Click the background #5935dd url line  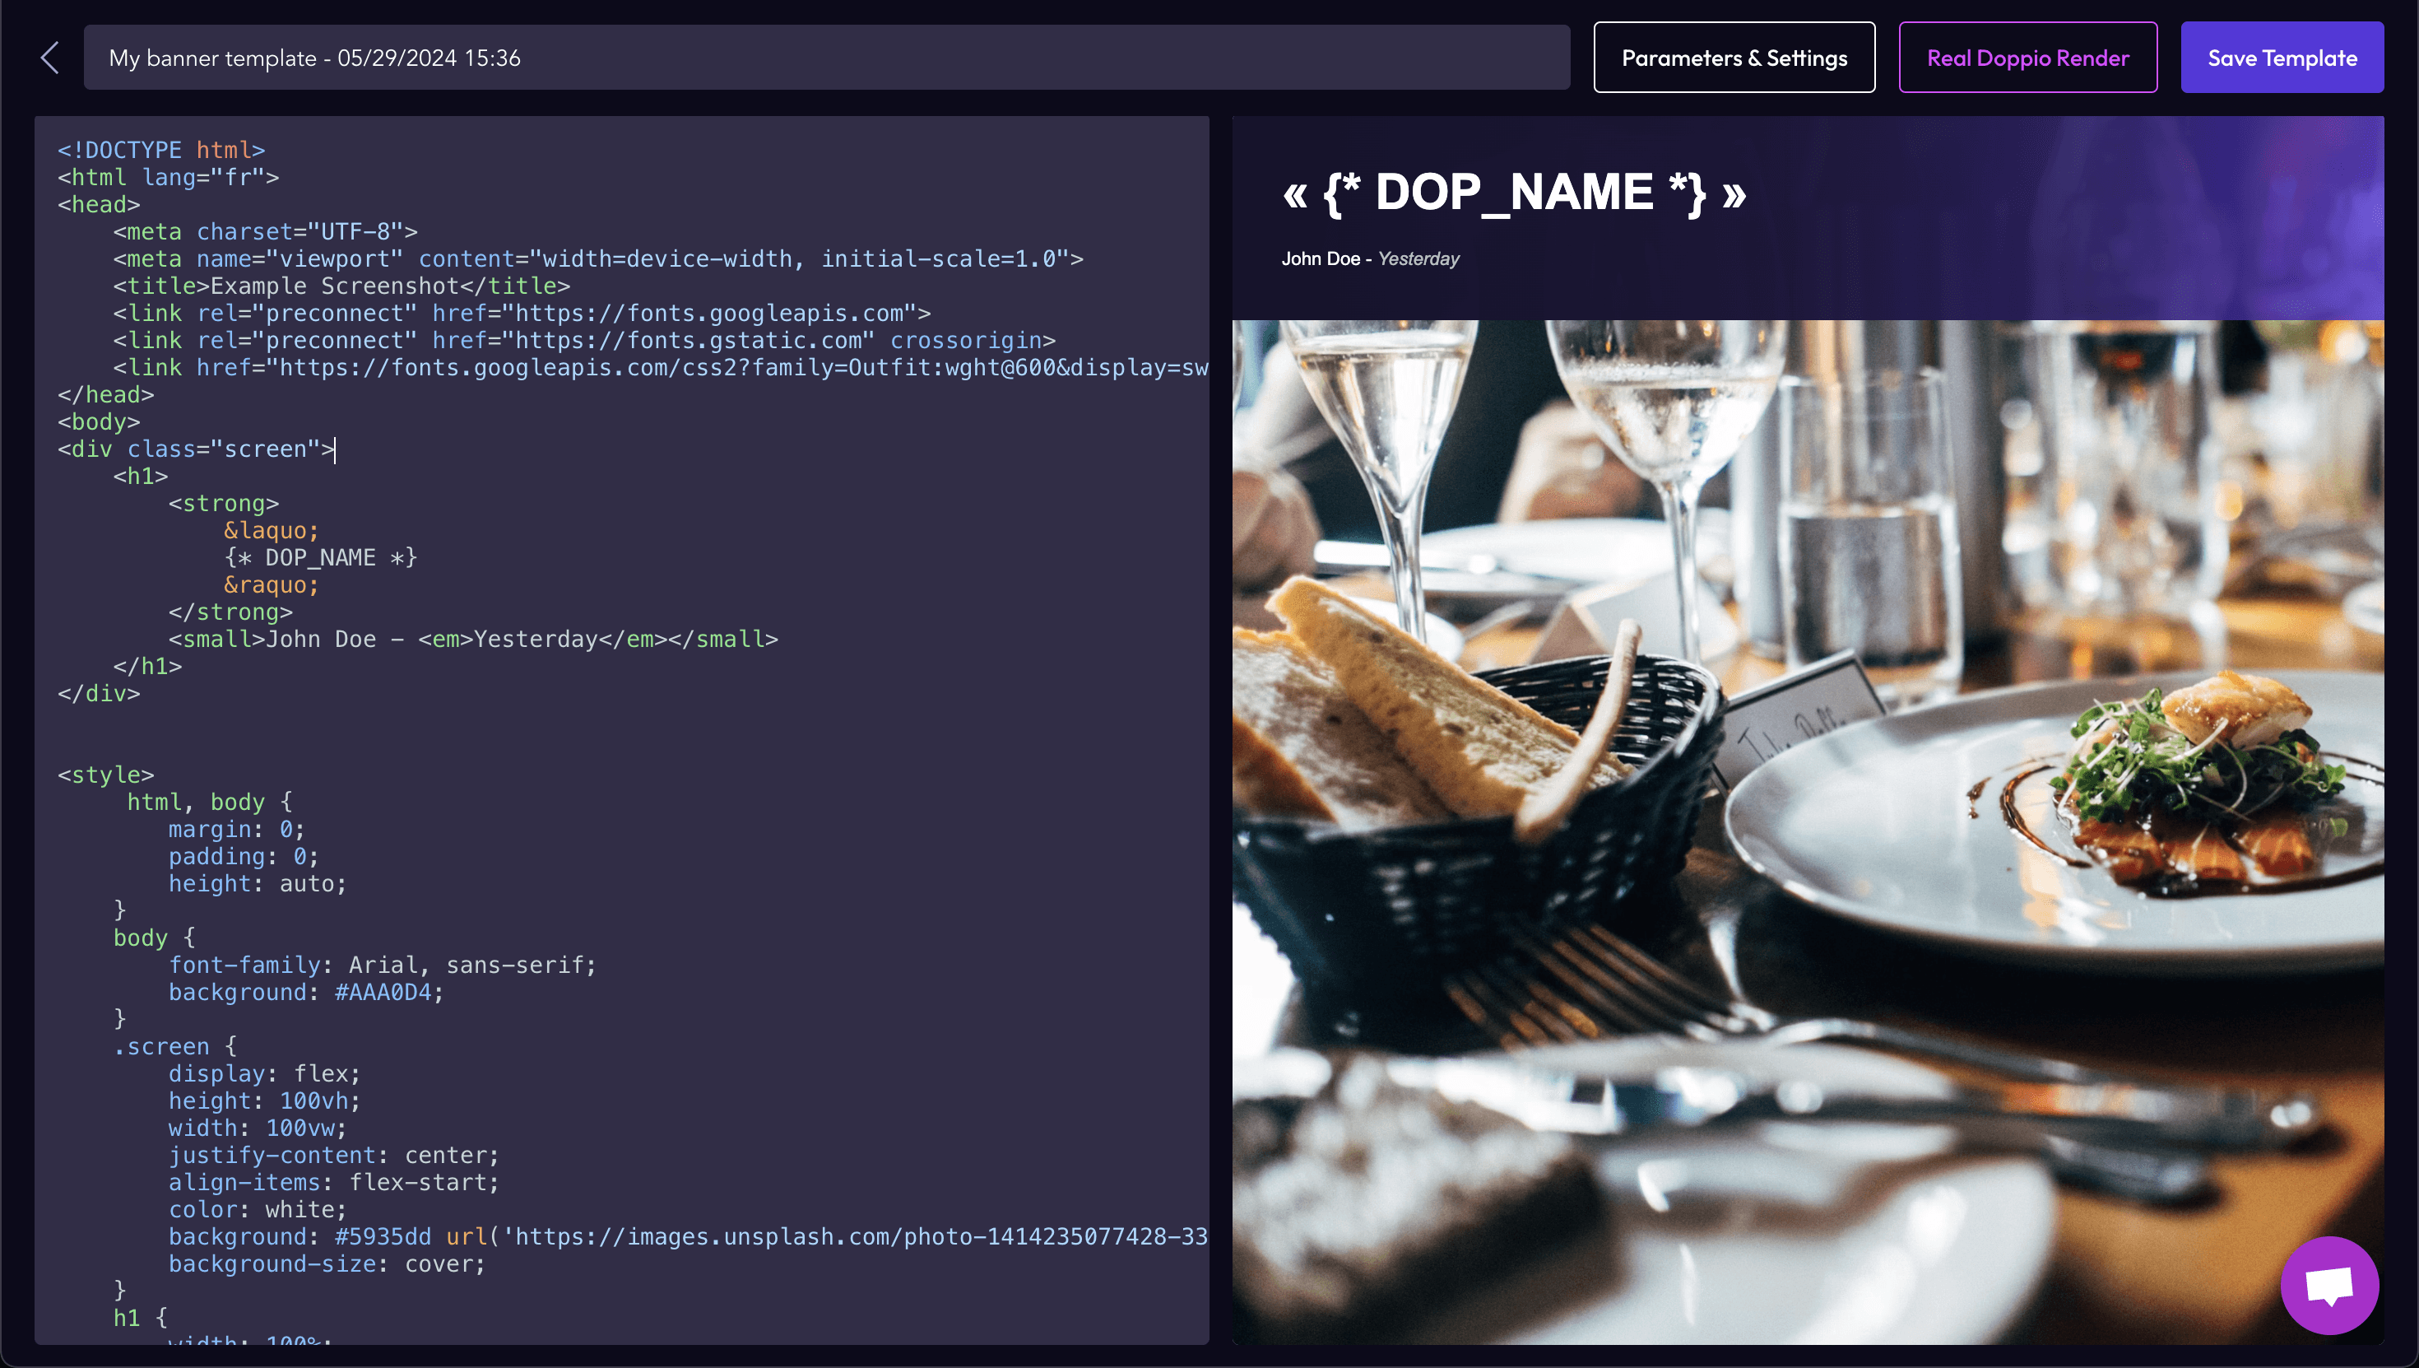click(x=689, y=1238)
